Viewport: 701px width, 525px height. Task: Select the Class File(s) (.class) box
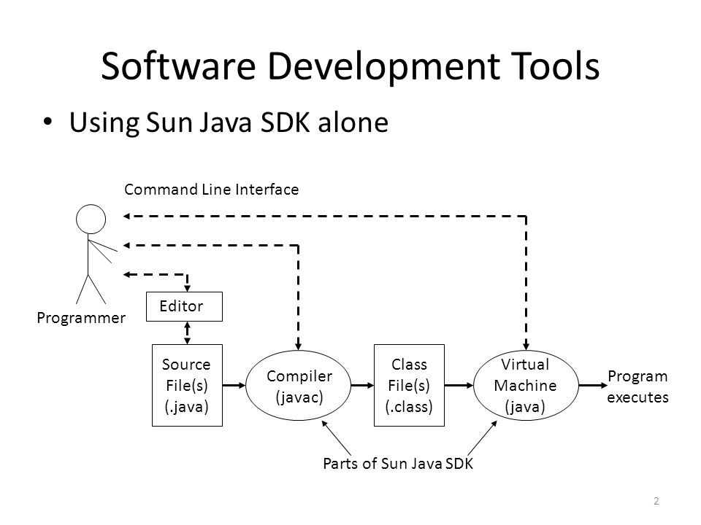coord(409,385)
